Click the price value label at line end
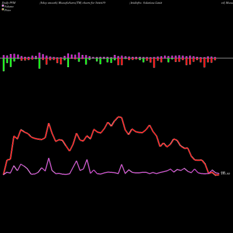Screen dimensions: 233x233 [225, 174]
